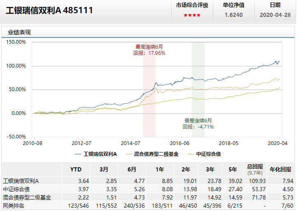Screen dimensions: 297x211
Task: Click the 1年 value 8.85
Action: 167,181
